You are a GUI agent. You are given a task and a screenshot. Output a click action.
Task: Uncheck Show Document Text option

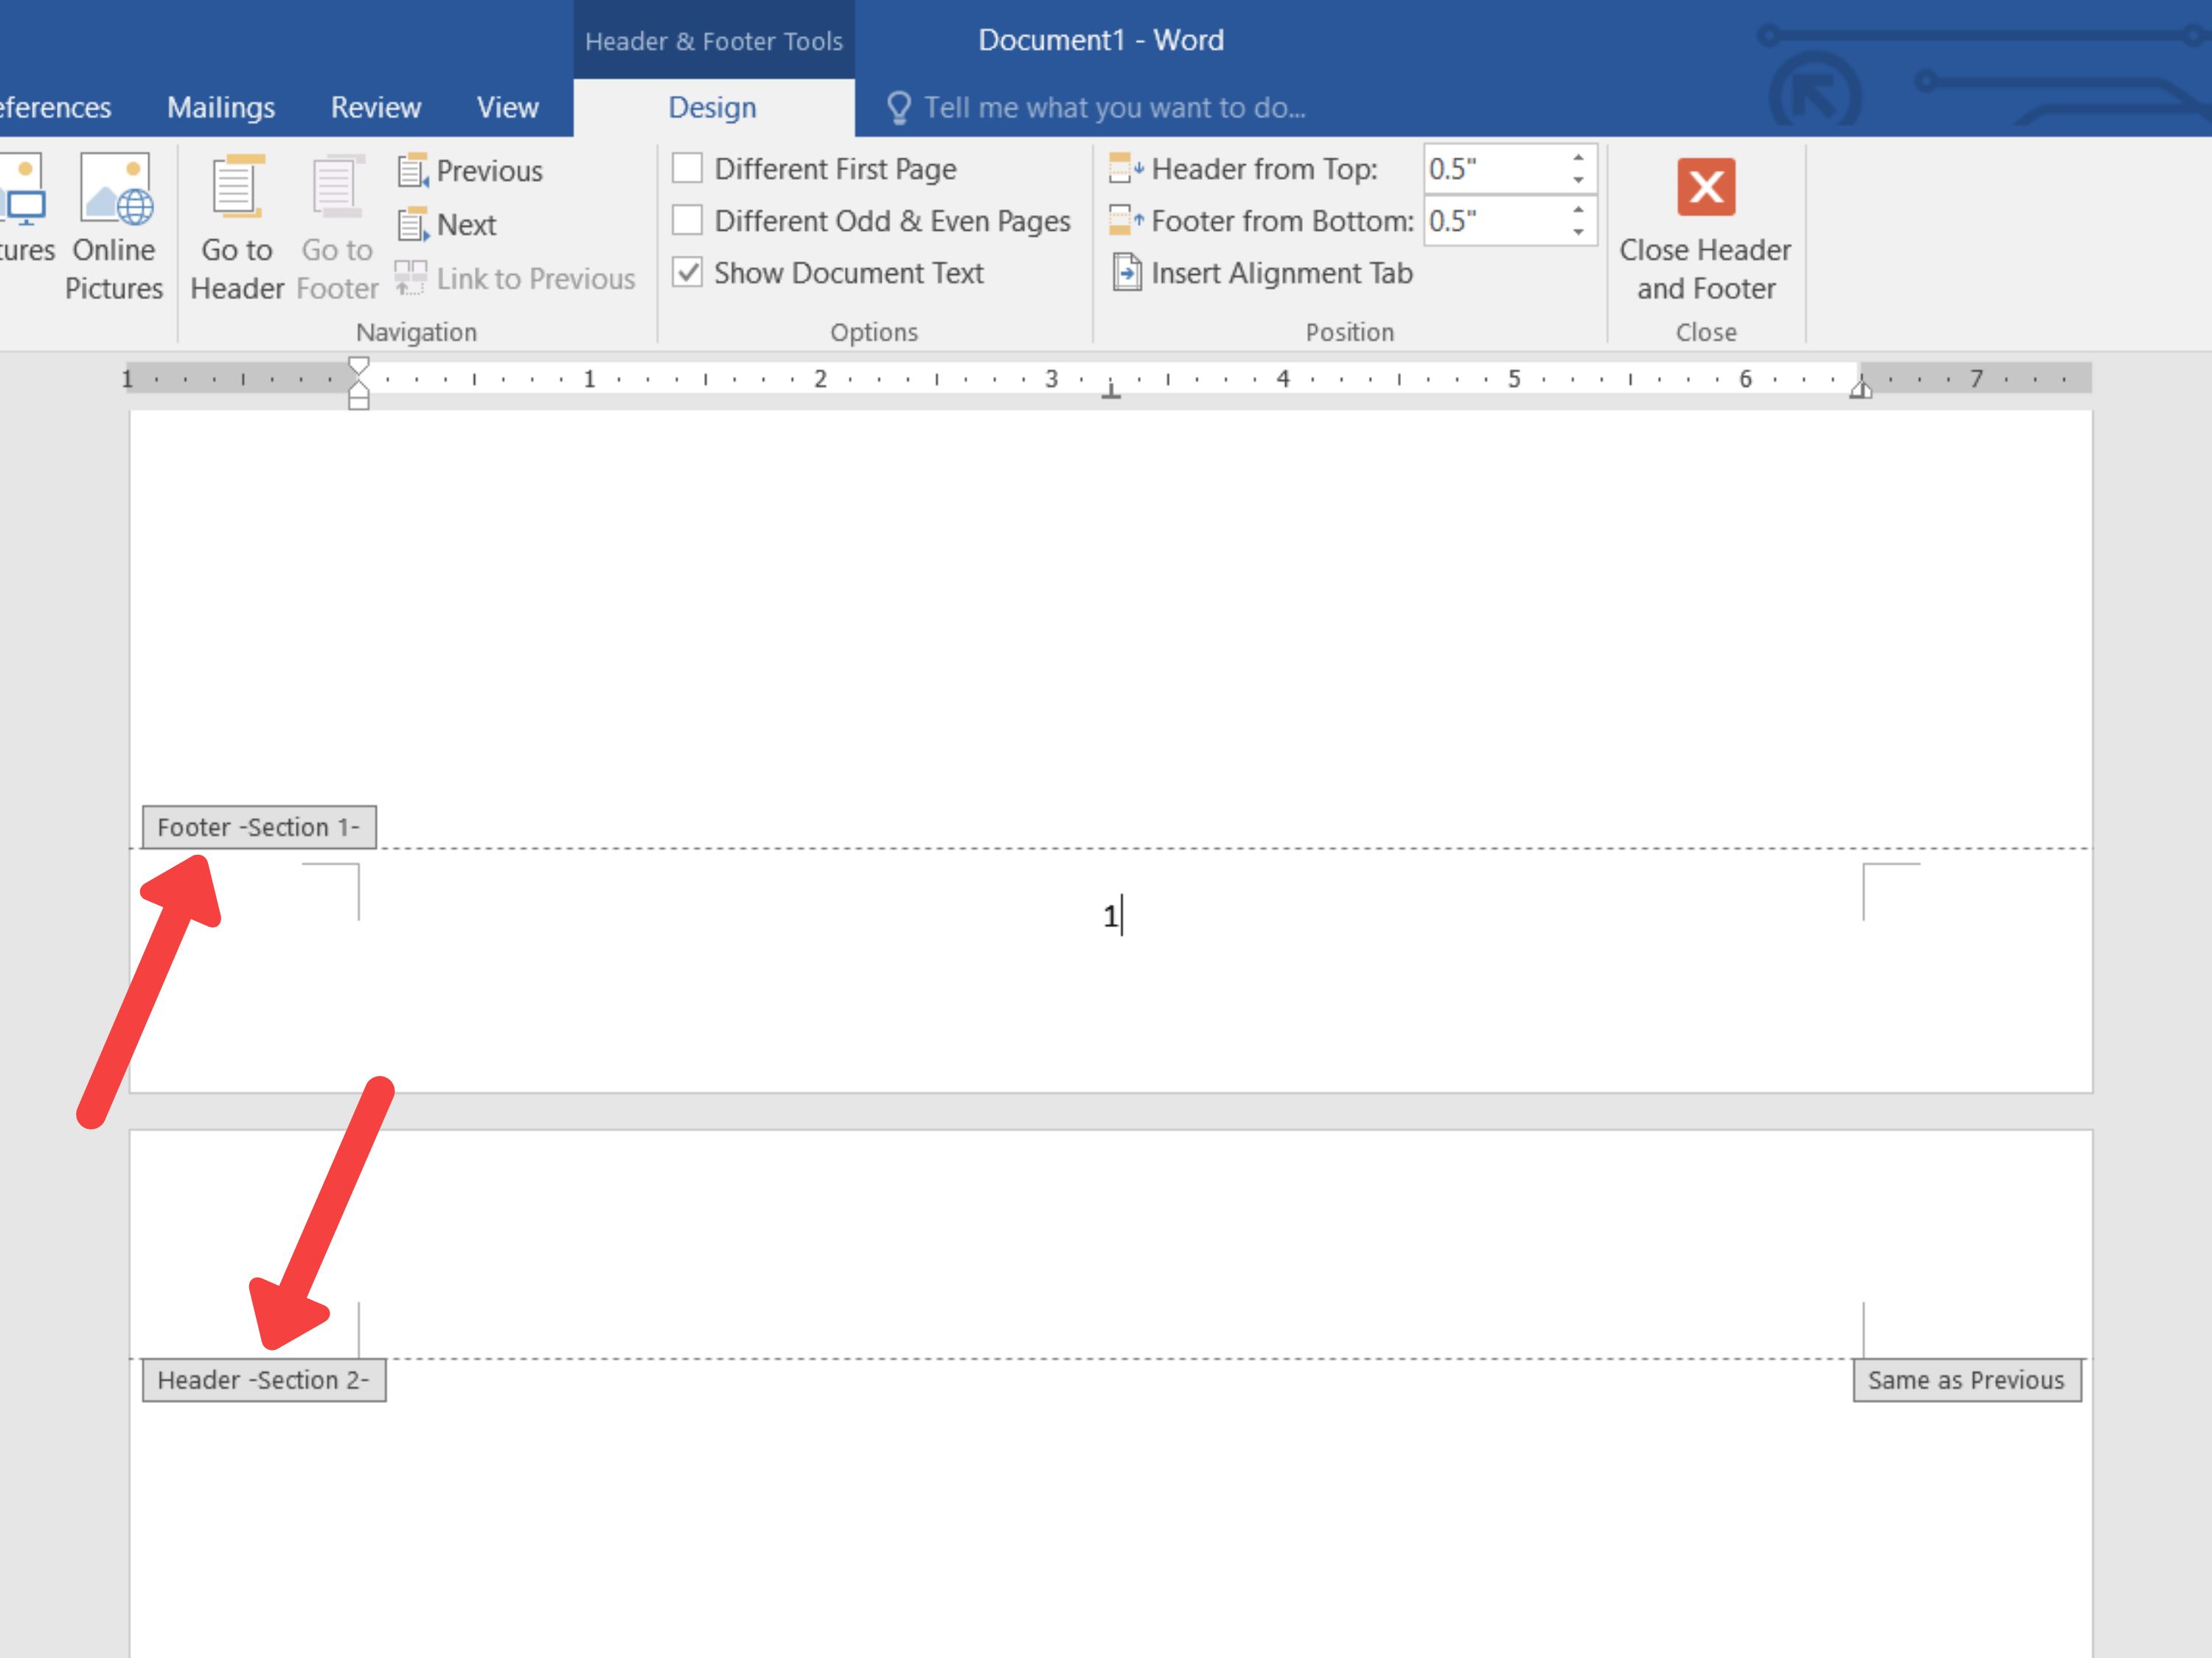point(687,273)
